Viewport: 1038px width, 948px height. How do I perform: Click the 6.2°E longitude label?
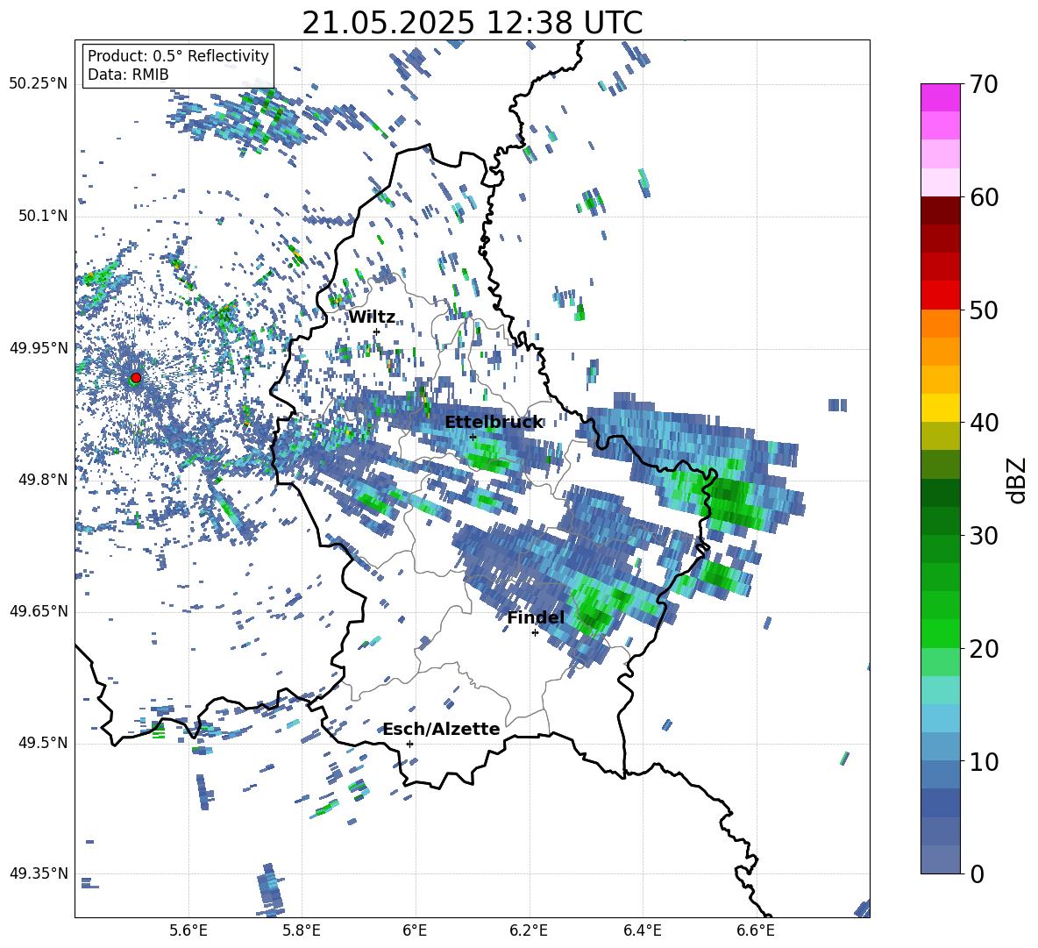point(529,930)
